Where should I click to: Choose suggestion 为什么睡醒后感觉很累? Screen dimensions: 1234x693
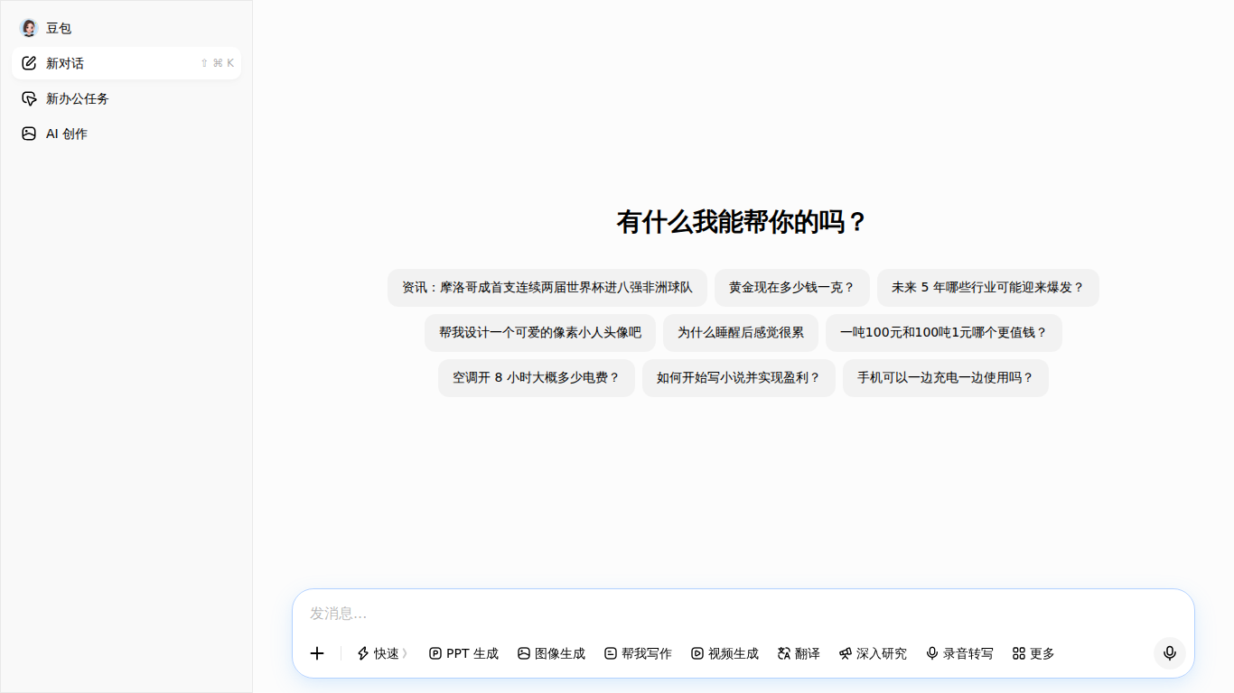coord(741,333)
